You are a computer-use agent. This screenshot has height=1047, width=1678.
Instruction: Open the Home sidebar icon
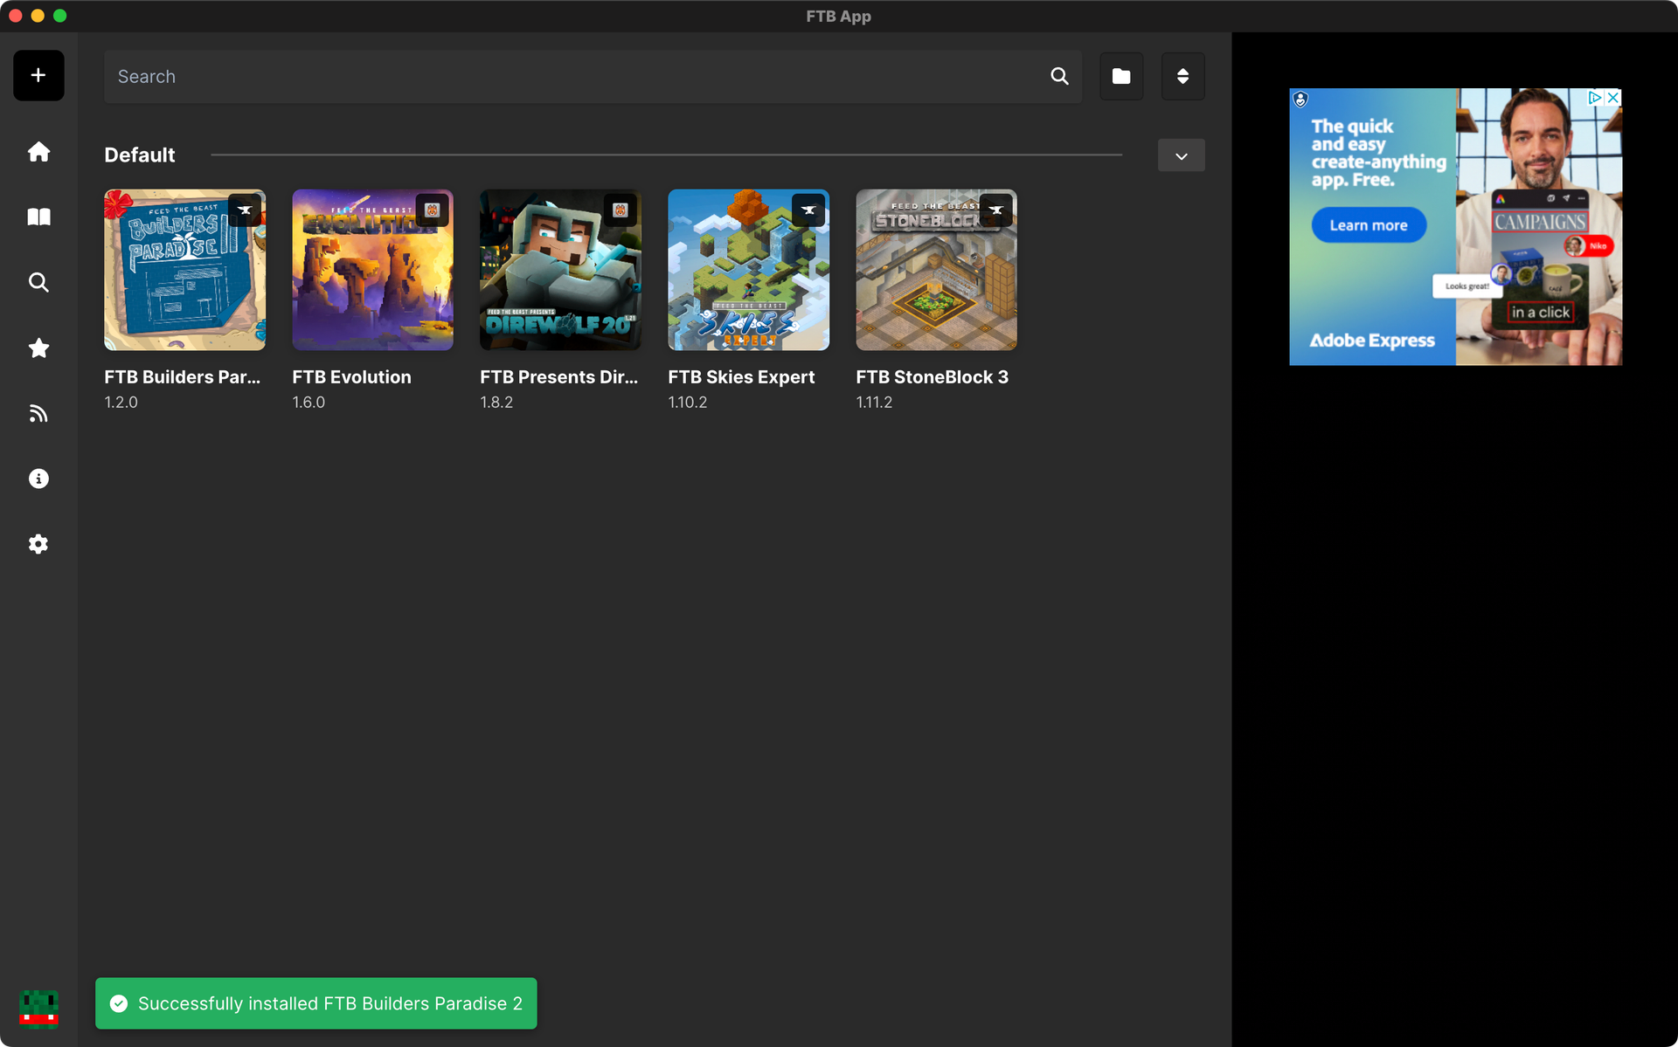tap(38, 151)
